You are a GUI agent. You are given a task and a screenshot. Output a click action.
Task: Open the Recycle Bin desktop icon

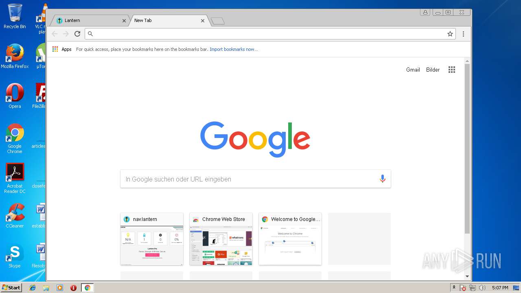pyautogui.click(x=15, y=16)
